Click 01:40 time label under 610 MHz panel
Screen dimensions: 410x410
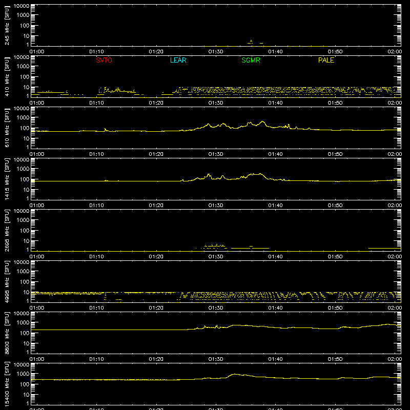pyautogui.click(x=275, y=154)
